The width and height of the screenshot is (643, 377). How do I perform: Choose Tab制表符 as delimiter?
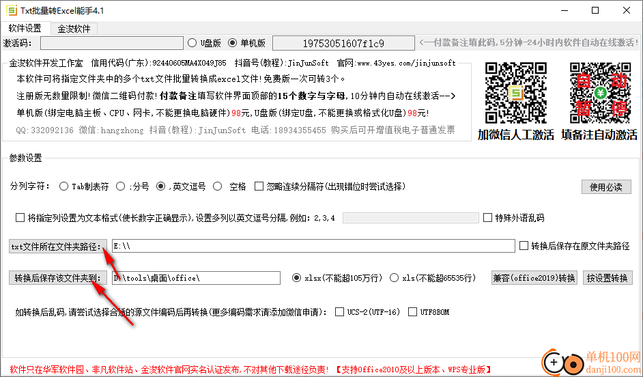click(x=84, y=186)
